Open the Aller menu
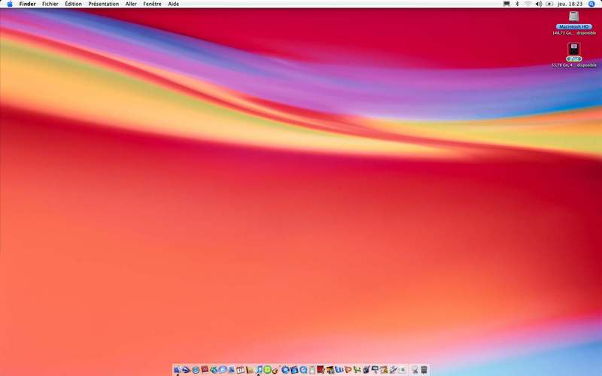Screen dimensions: 602x376 point(131,4)
